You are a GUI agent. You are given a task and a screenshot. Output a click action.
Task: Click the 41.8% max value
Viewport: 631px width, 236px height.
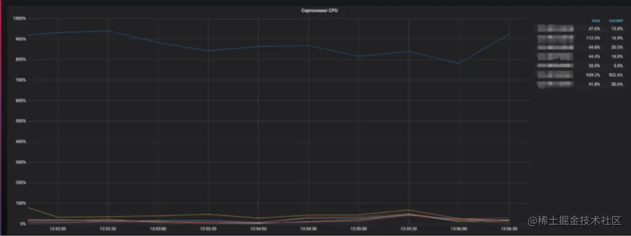[595, 84]
